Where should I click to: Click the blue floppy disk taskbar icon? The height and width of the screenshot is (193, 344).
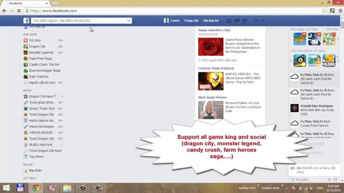20,188
